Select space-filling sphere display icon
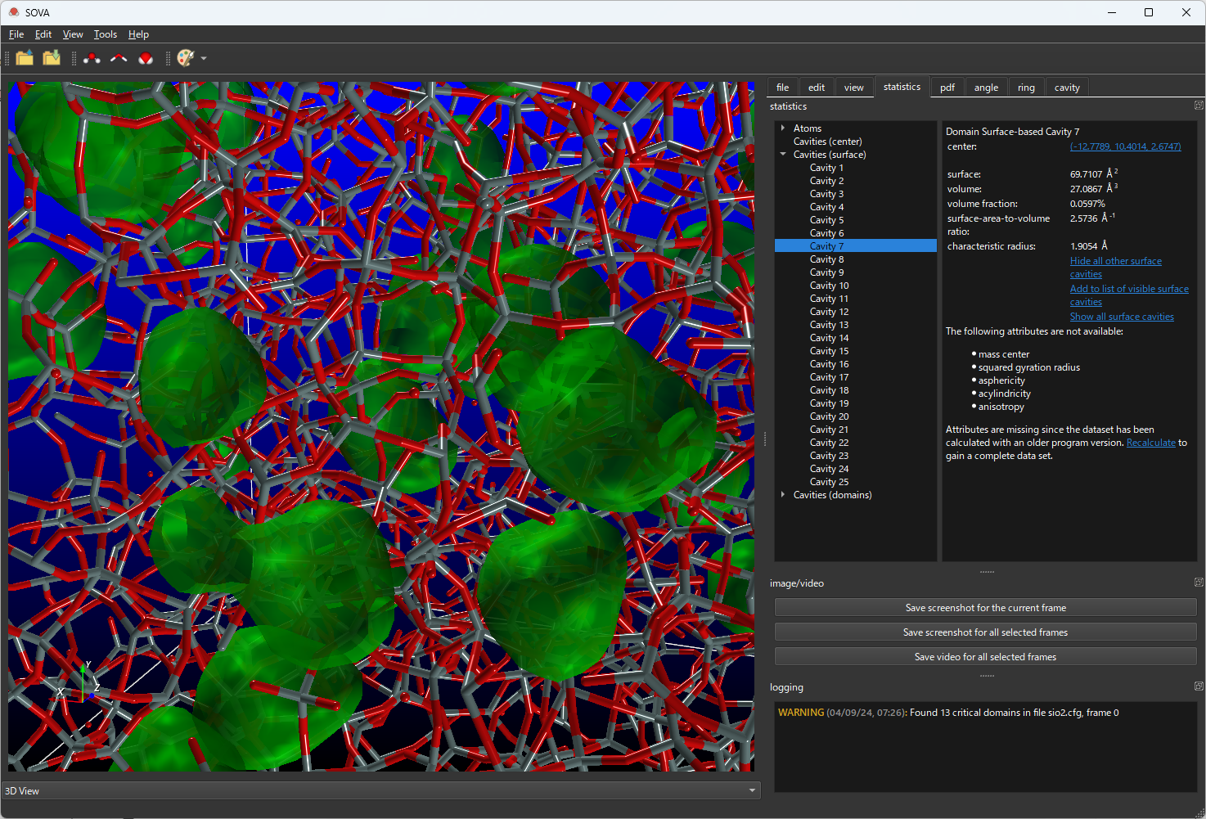Image resolution: width=1206 pixels, height=819 pixels. (146, 58)
